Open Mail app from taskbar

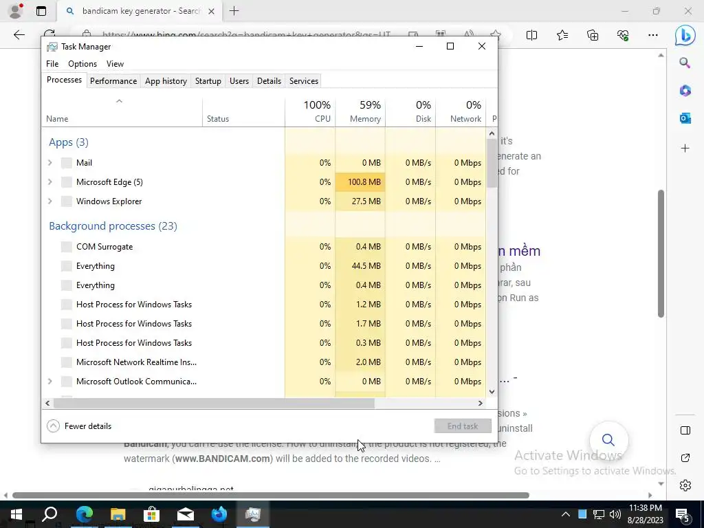coord(185,514)
